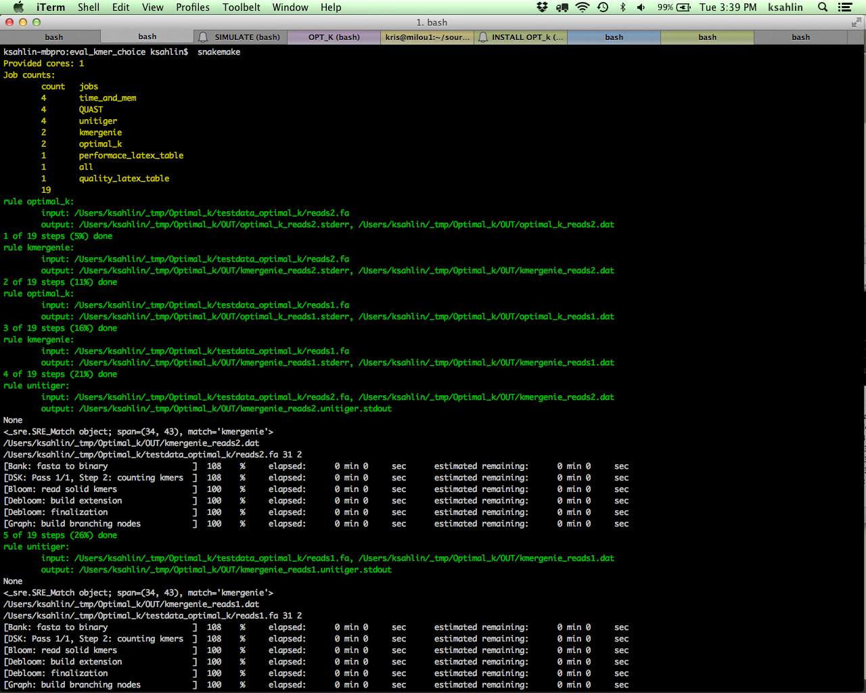Screen dimensions: 866x693
Task: Click the 'quality_latex_table' job name
Action: click(x=124, y=179)
